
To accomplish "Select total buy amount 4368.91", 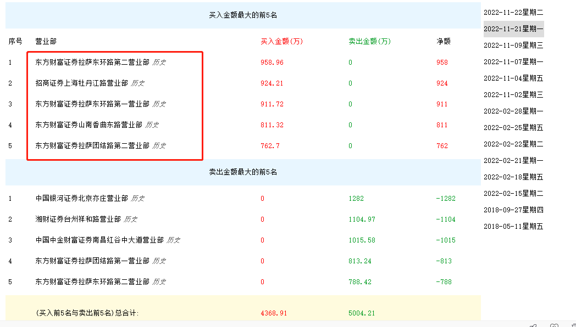I will click(x=274, y=313).
